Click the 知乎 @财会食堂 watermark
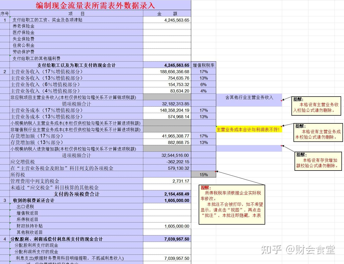 [x=298, y=249]
